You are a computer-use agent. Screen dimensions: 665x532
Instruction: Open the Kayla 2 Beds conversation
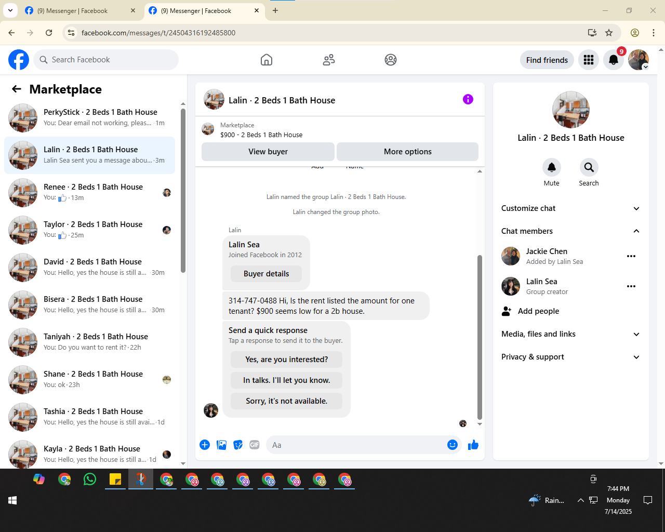[89, 453]
